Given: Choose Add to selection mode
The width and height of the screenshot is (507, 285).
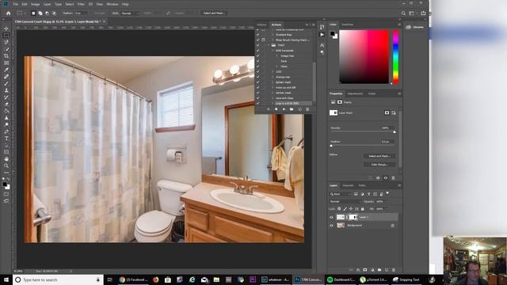Looking at the screenshot, I should (40, 13).
